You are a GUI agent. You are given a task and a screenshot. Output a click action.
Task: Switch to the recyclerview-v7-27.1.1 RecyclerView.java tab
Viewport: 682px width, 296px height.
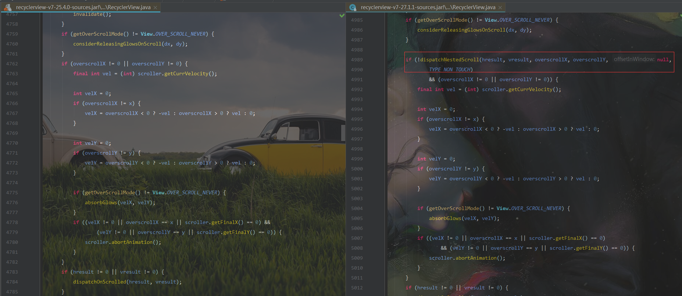click(428, 7)
